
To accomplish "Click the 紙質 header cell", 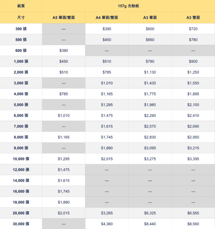I will (x=21, y=6).
